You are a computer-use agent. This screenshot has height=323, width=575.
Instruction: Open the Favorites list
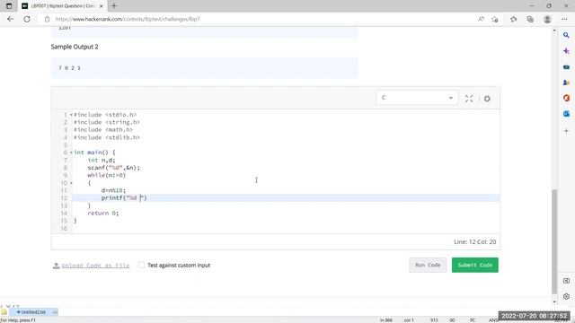[513, 19]
